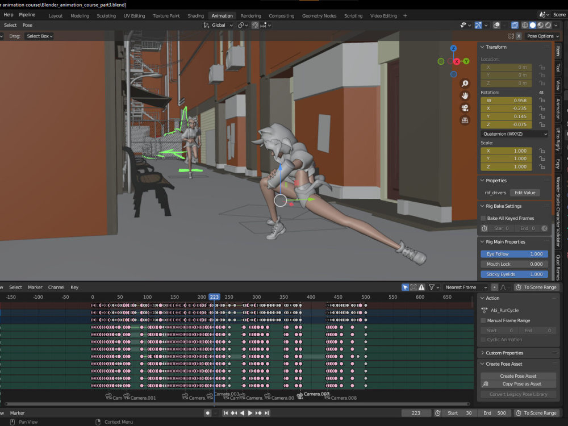Jump to end frame playback button
The image size is (568, 426).
(x=266, y=413)
